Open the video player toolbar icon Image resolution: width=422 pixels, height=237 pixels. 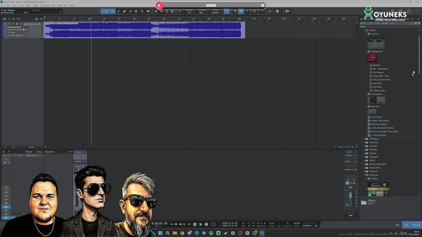[x=270, y=11]
